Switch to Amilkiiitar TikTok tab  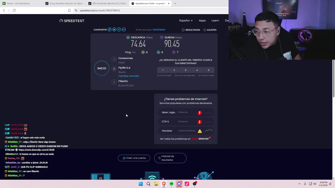107,3
